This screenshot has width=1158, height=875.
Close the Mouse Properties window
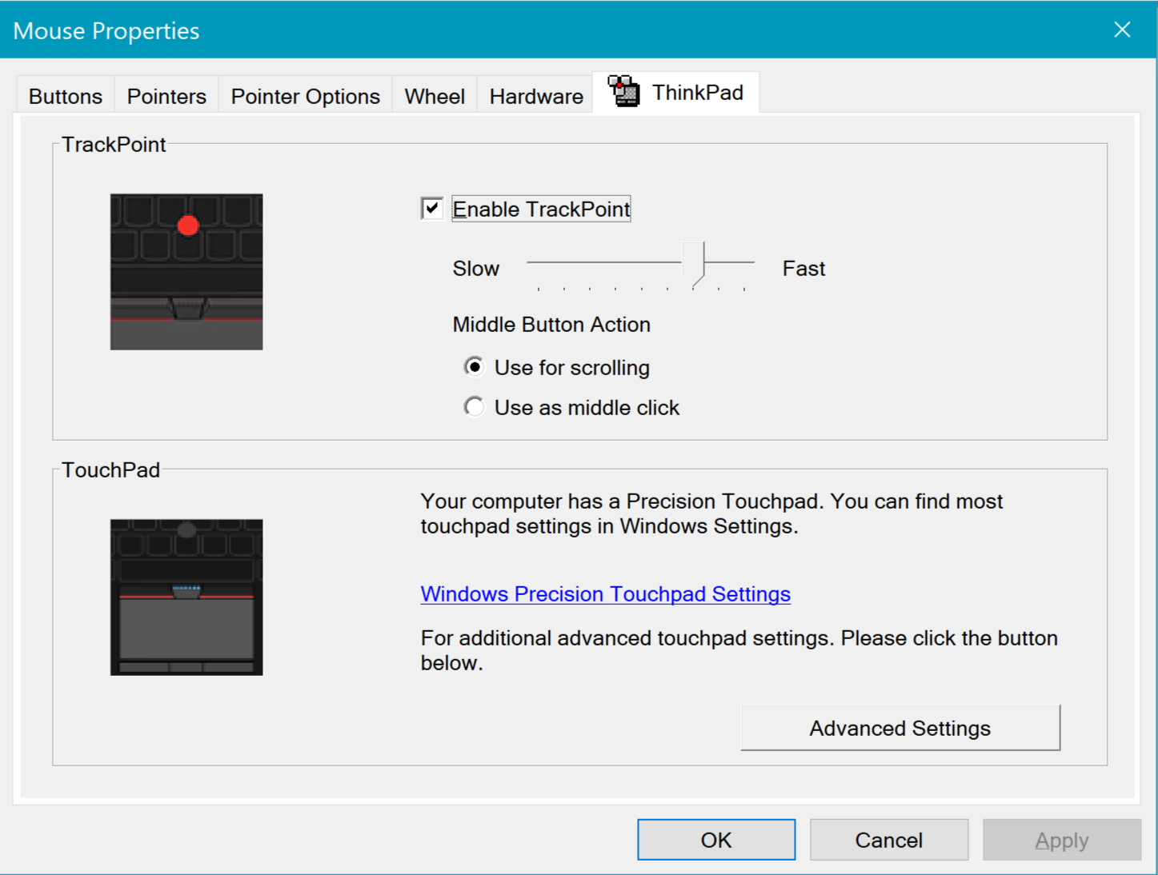click(x=1122, y=30)
